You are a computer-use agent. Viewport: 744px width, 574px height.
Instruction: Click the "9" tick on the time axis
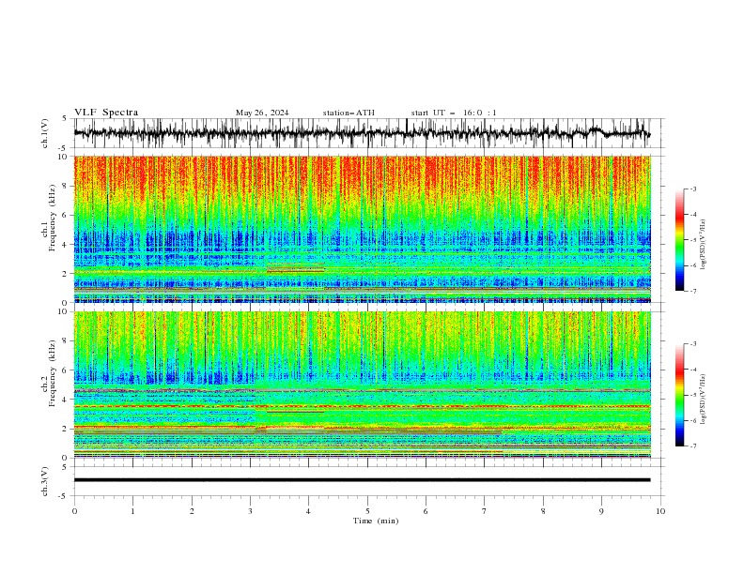point(601,511)
